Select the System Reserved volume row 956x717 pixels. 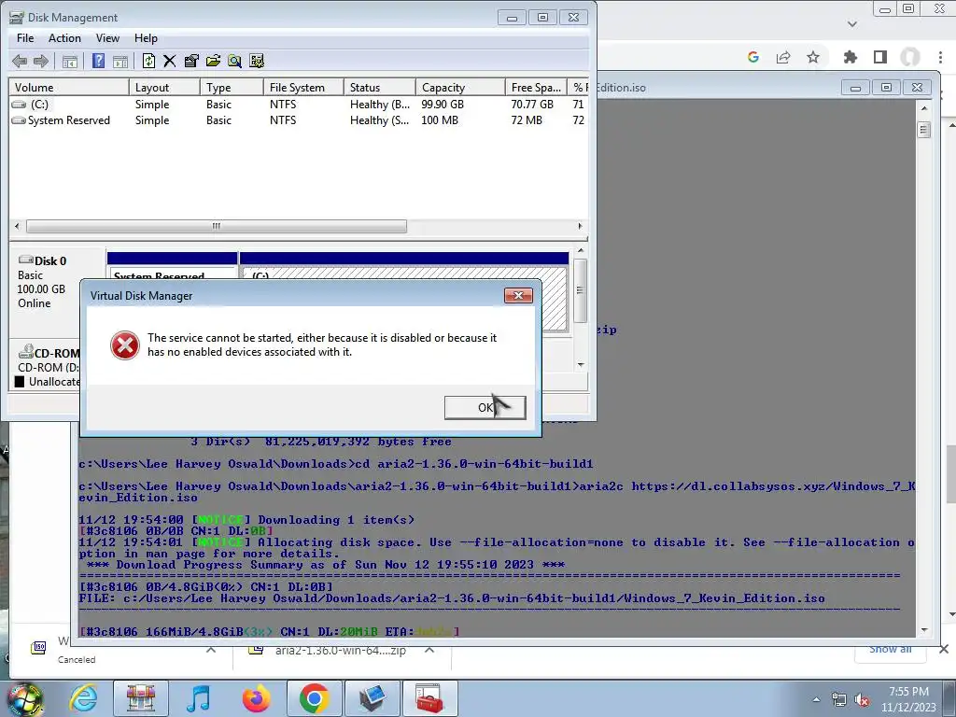(299, 120)
